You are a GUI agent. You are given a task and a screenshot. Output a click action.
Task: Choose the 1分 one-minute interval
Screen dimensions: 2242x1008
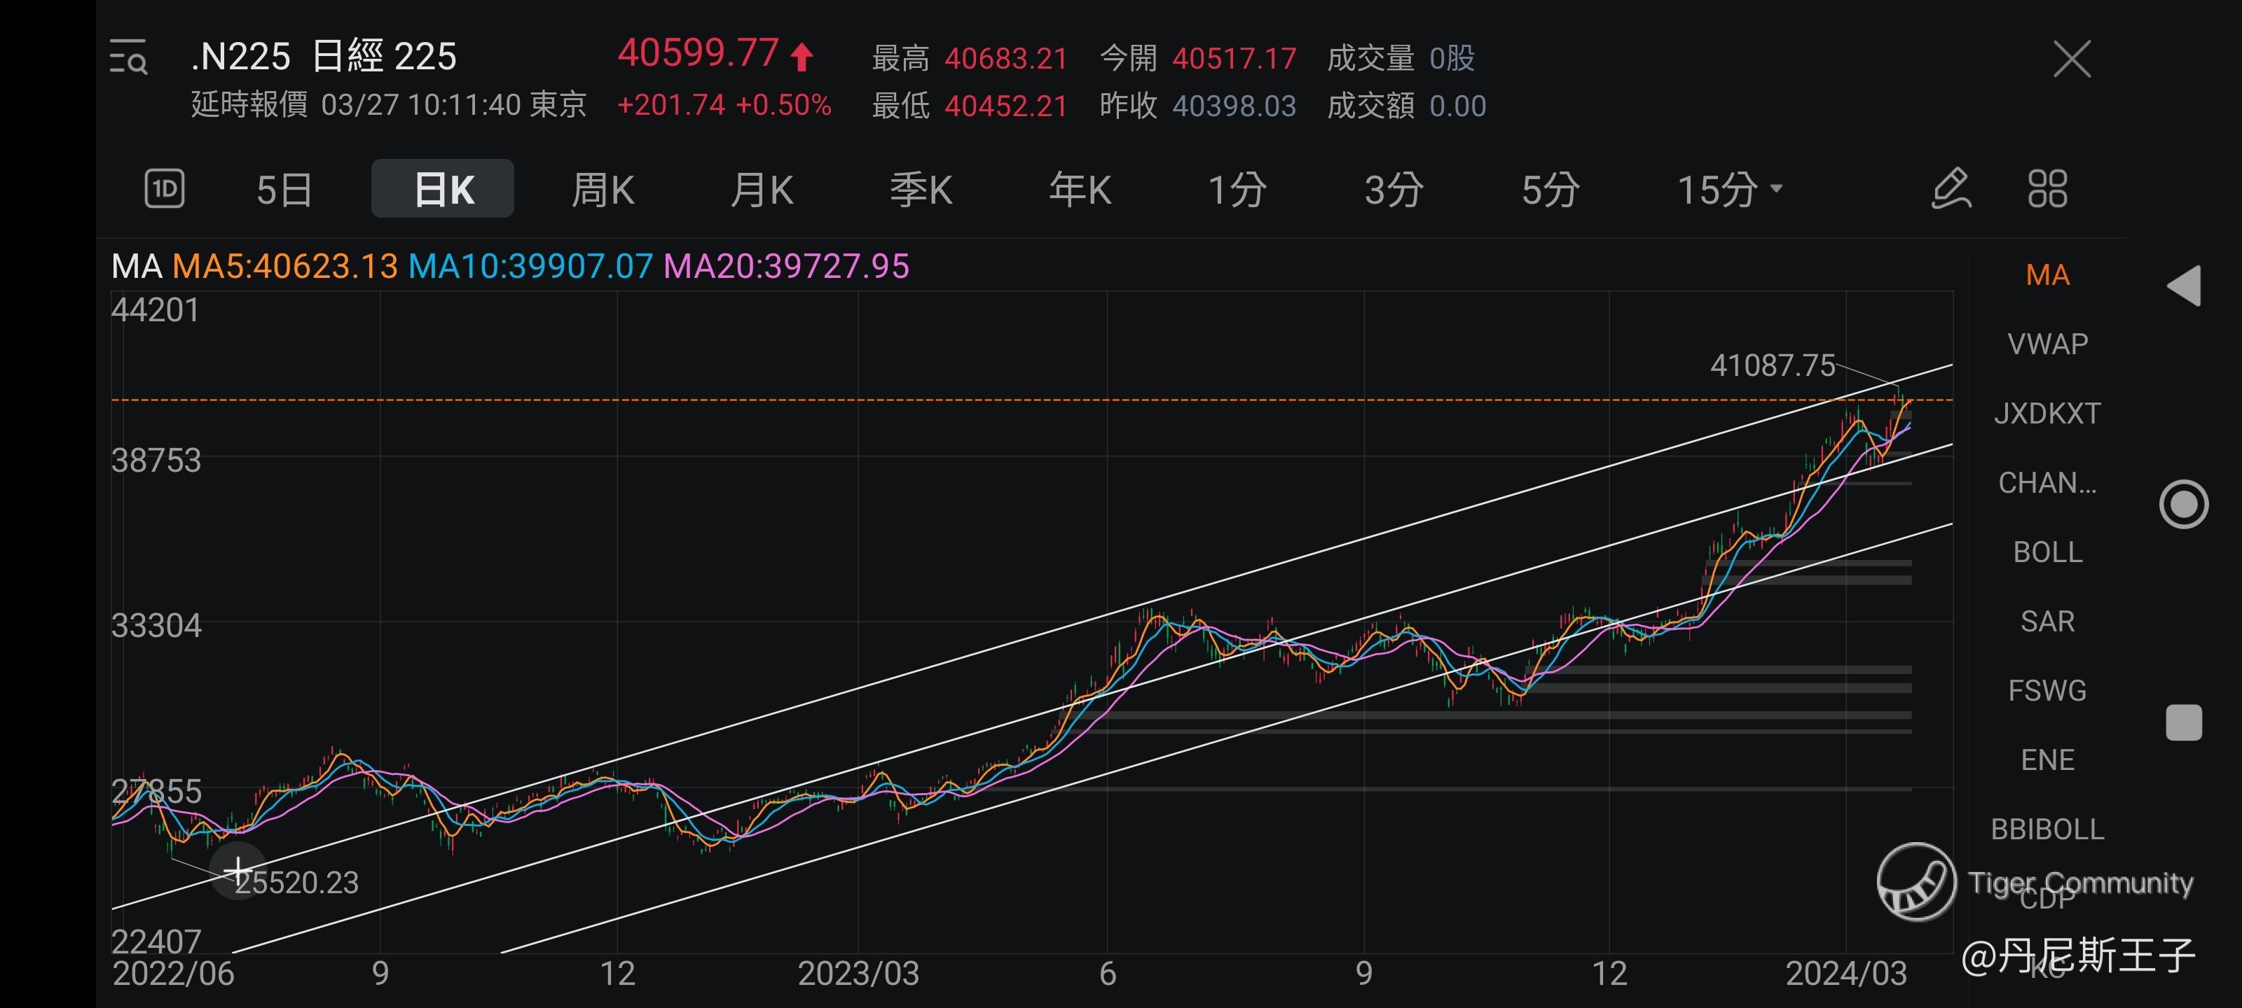point(1237,189)
